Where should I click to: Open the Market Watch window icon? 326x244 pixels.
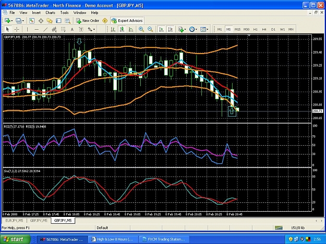(x=32, y=21)
